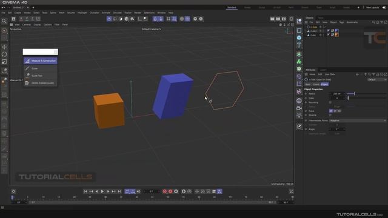Screen dimensions: 388x218
Task: Click the Text spline icon in right palette
Action: click(x=299, y=45)
